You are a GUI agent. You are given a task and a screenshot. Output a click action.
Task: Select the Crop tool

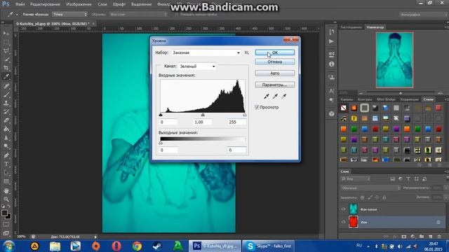(x=6, y=68)
